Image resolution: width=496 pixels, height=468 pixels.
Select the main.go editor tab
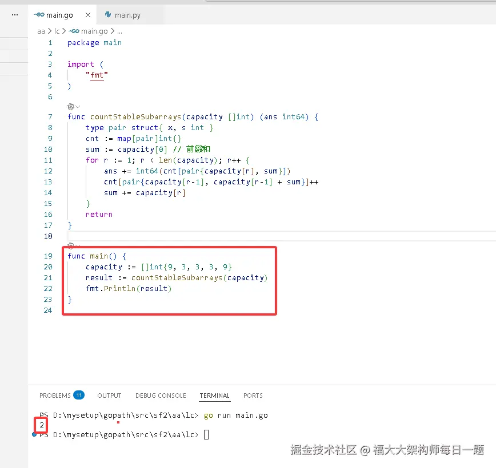point(59,15)
